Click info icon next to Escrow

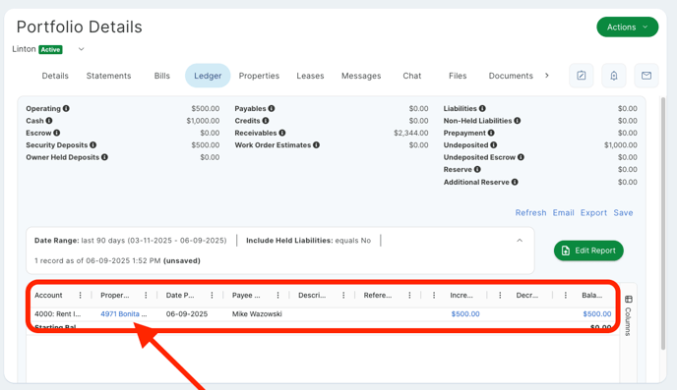pyautogui.click(x=56, y=133)
